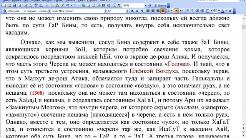Paste from clipboard icon
The height and width of the screenshot is (138, 246).
(57, 5)
